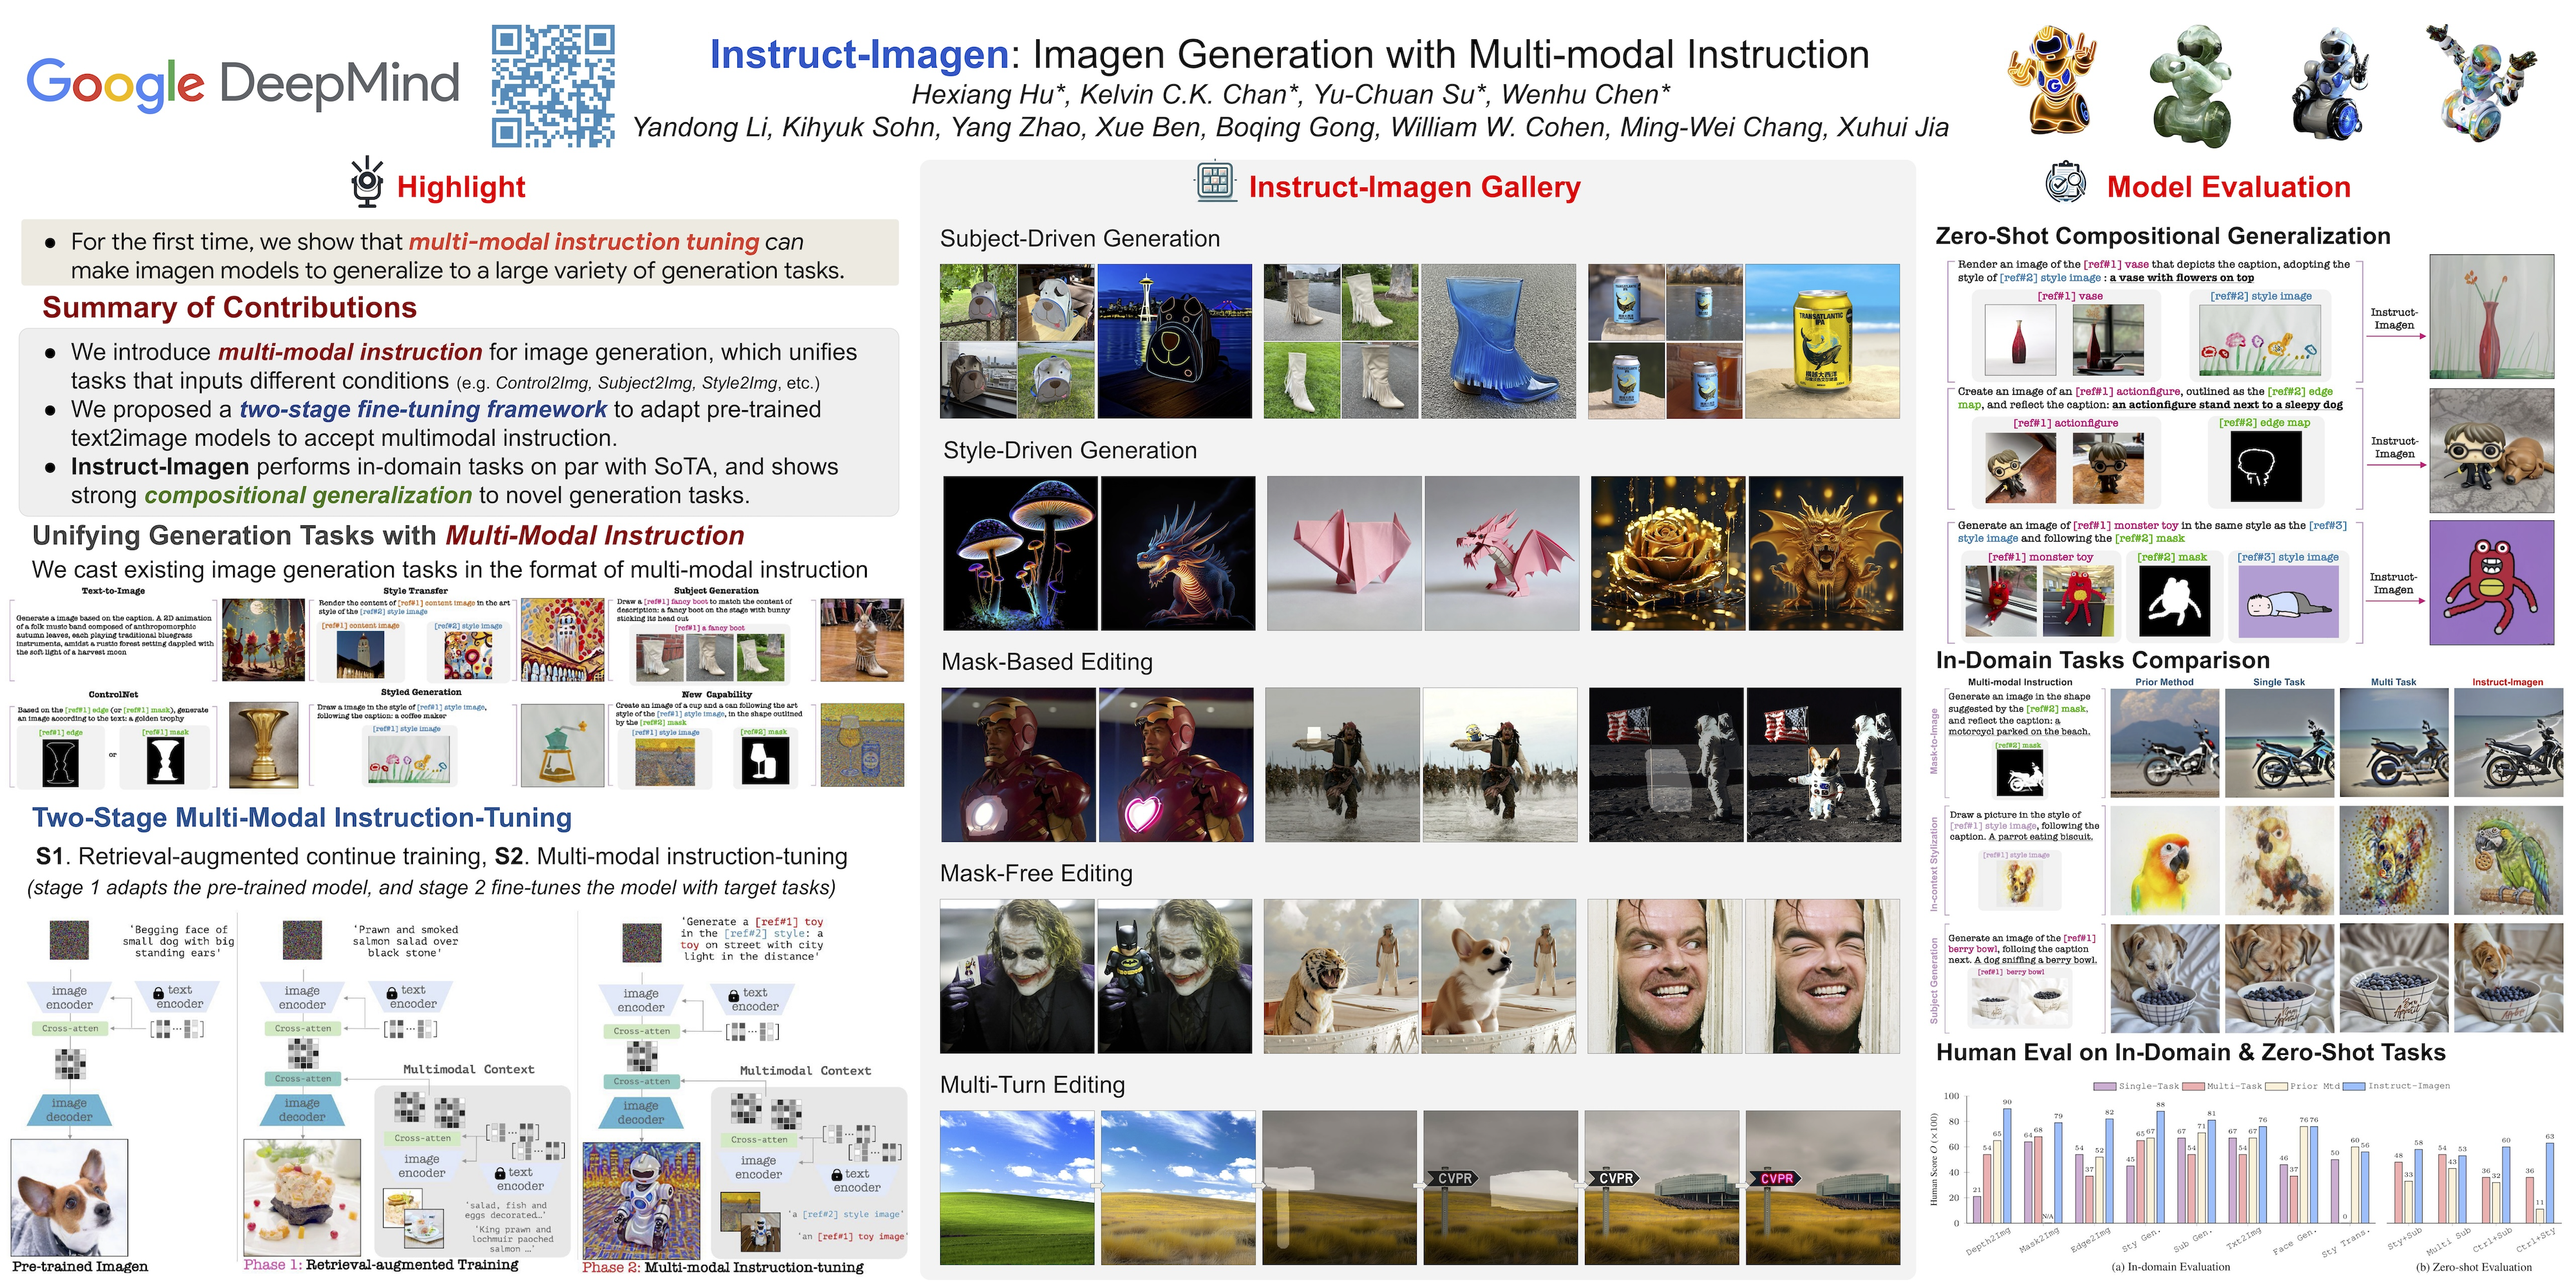
Task: Click the lock icon on Pre-trained Imagen text encoder
Action: [158, 993]
